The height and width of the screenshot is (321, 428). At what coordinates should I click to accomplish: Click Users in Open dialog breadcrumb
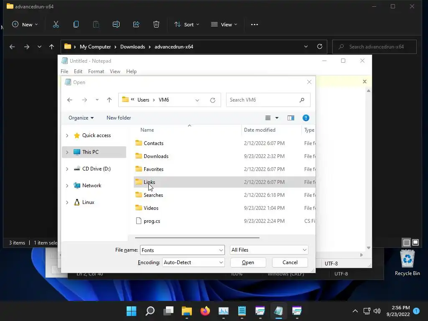[x=143, y=100]
